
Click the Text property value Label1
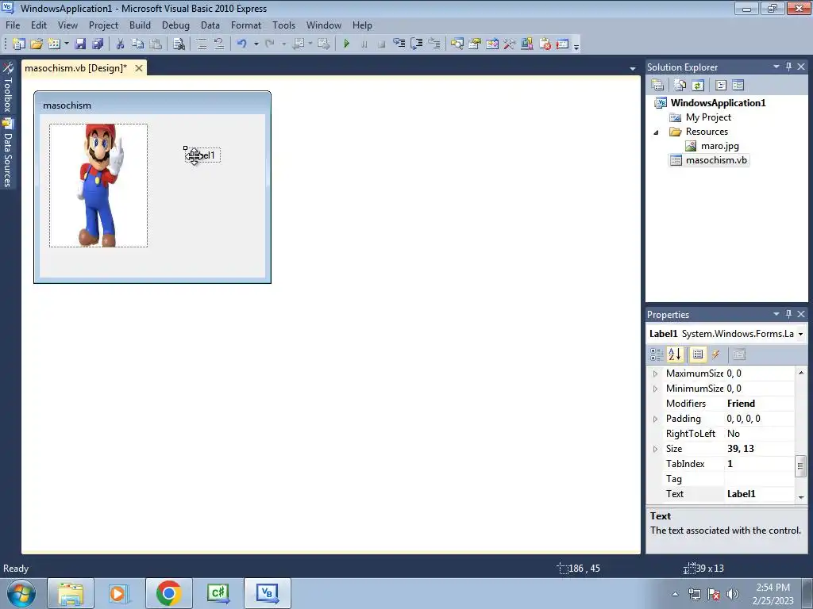[x=741, y=493]
